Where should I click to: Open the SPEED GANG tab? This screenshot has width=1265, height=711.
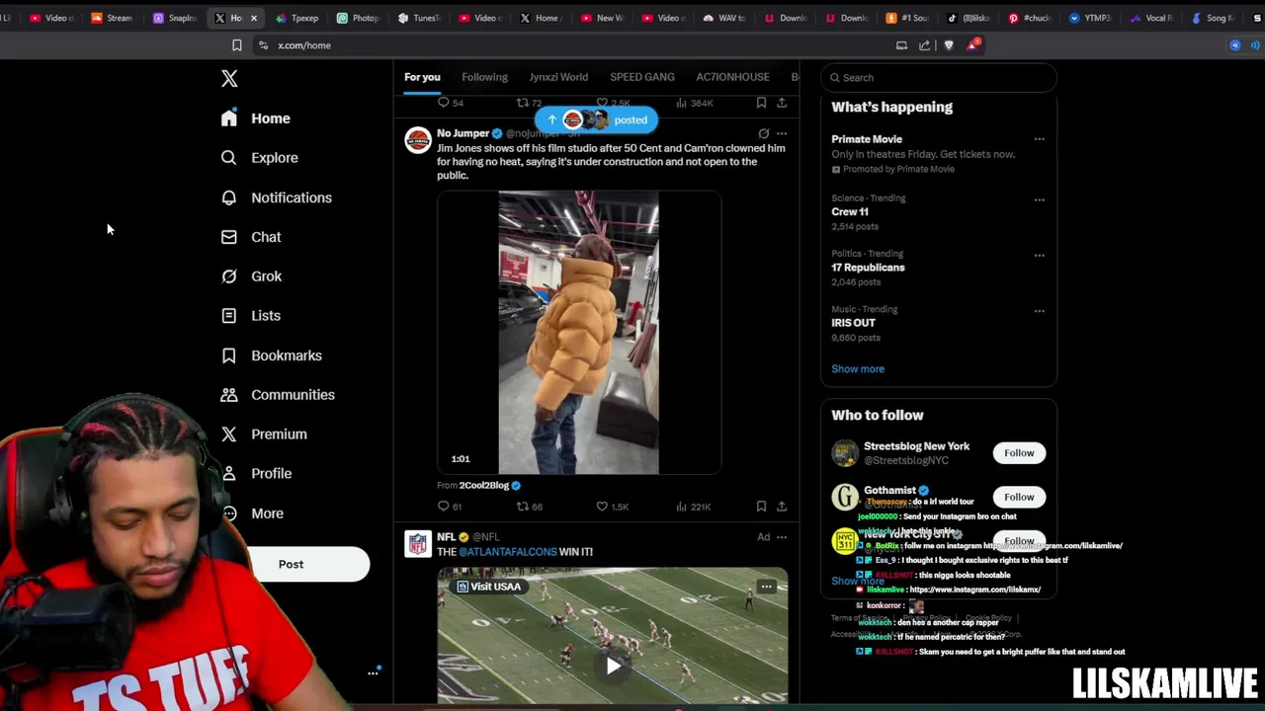coord(642,77)
